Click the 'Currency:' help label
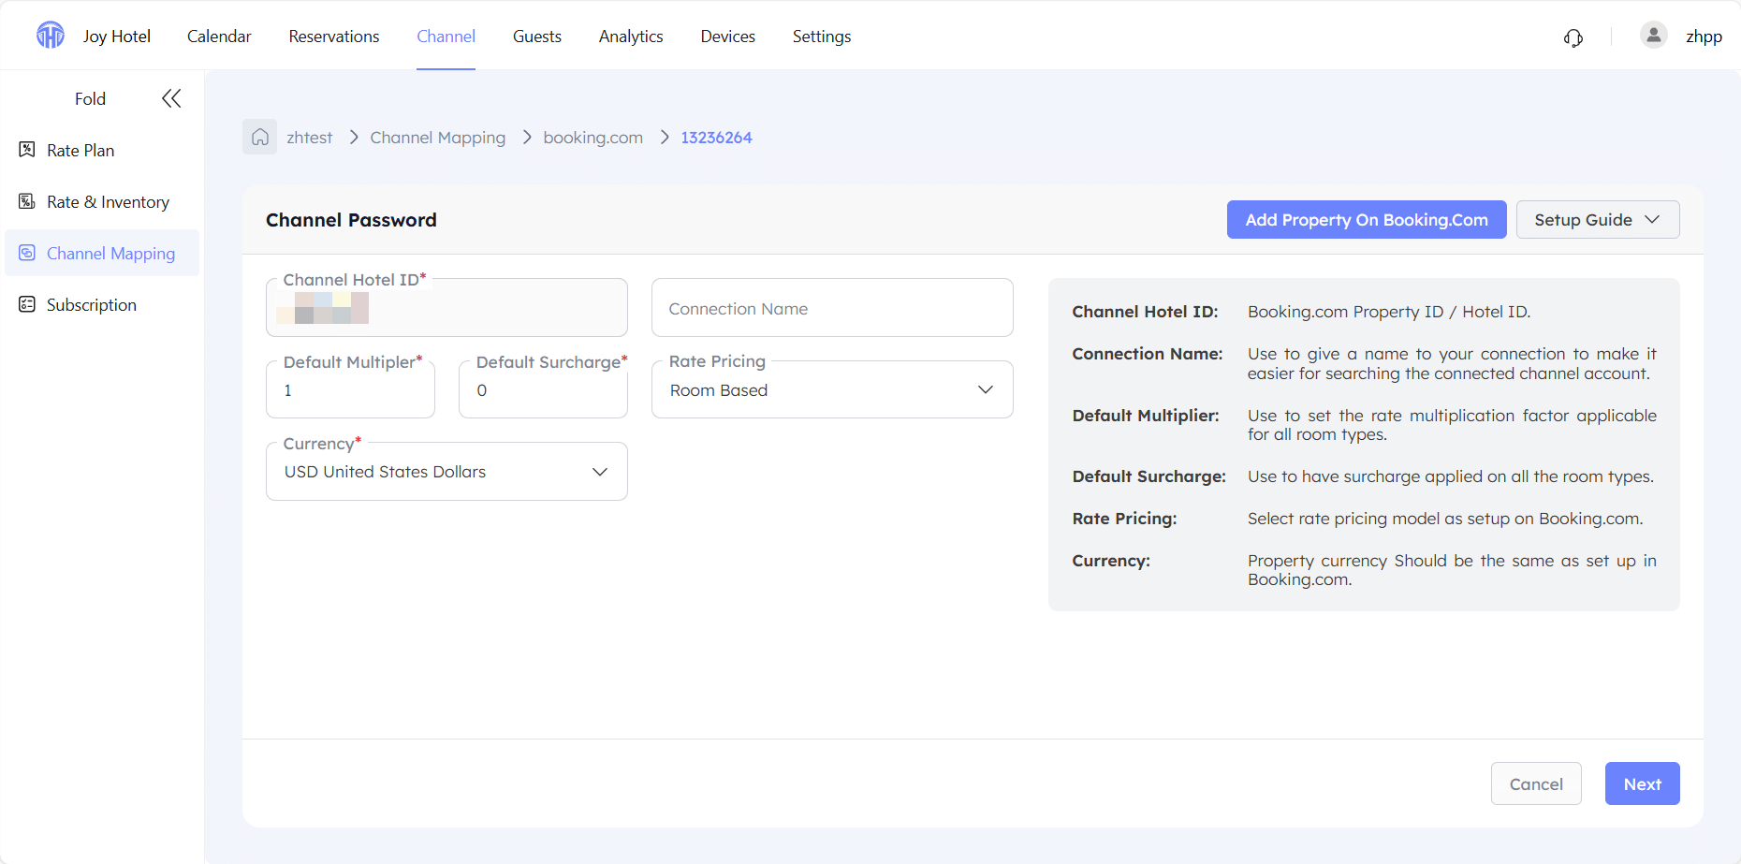 (x=1111, y=561)
